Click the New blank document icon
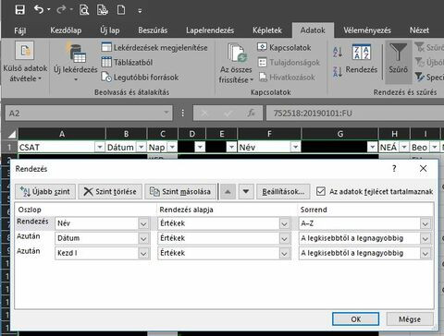 (x=121, y=10)
